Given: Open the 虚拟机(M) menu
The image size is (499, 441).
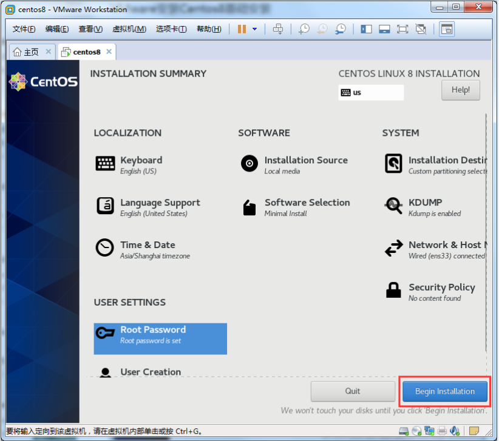Looking at the screenshot, I should click(129, 29).
